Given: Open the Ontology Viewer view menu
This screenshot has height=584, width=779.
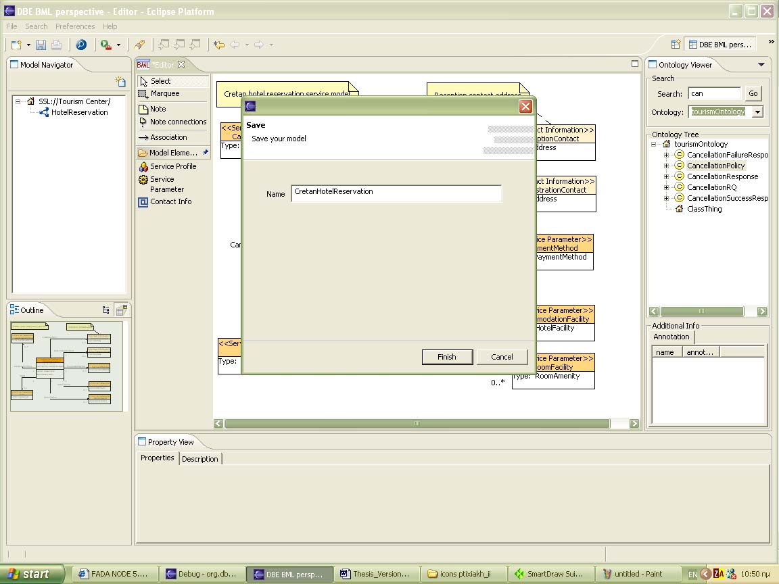Looking at the screenshot, I should tap(761, 65).
